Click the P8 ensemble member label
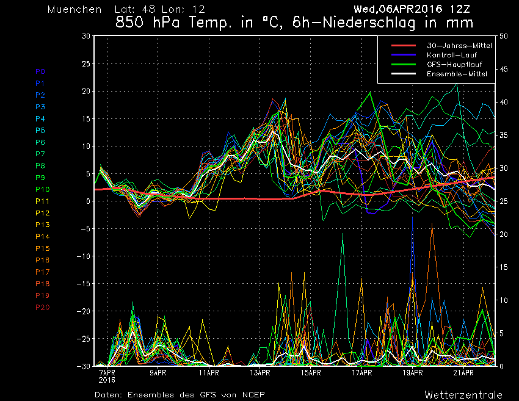Screen dimensions: 519x401 click(x=40, y=166)
